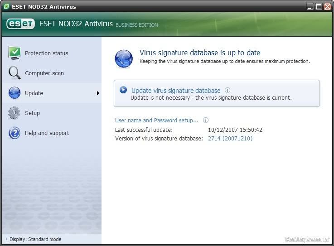Click the Protection status monitor icon
The image size is (334, 246).
click(x=14, y=53)
